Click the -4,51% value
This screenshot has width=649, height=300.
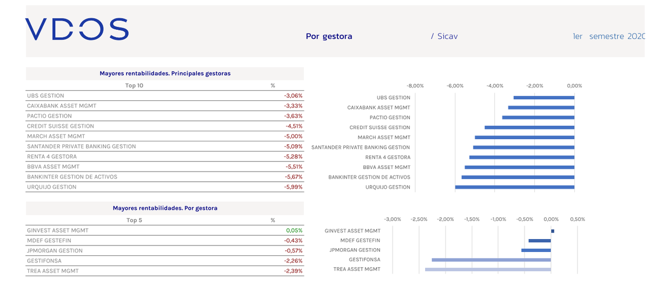(x=294, y=126)
